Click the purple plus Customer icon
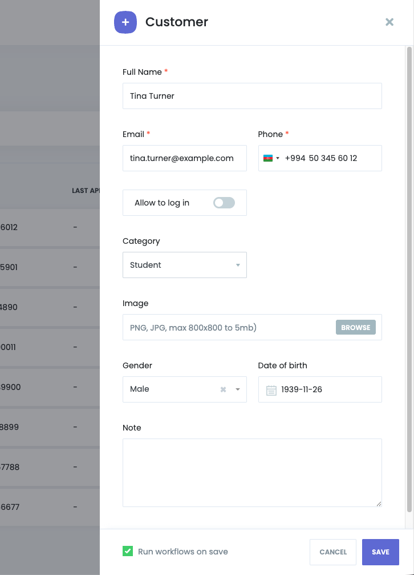Screen dimensions: 414x575 point(125,22)
